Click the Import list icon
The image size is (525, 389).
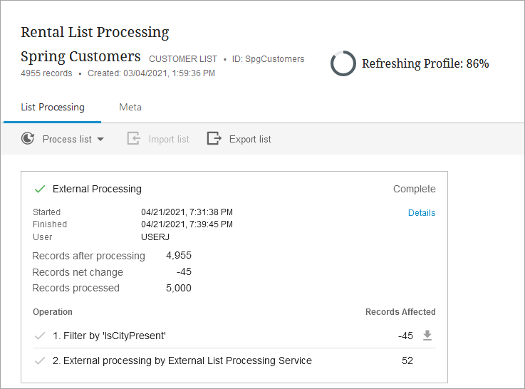[x=133, y=139]
